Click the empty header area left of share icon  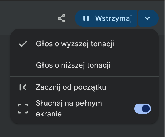(x=27, y=18)
